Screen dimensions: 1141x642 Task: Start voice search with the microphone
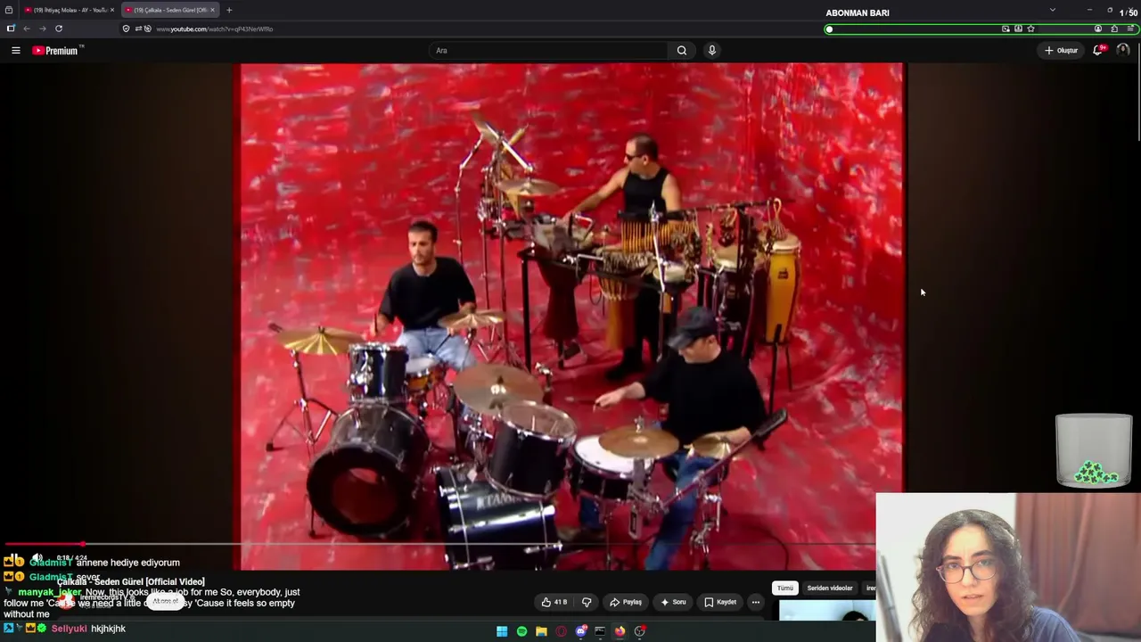point(711,51)
